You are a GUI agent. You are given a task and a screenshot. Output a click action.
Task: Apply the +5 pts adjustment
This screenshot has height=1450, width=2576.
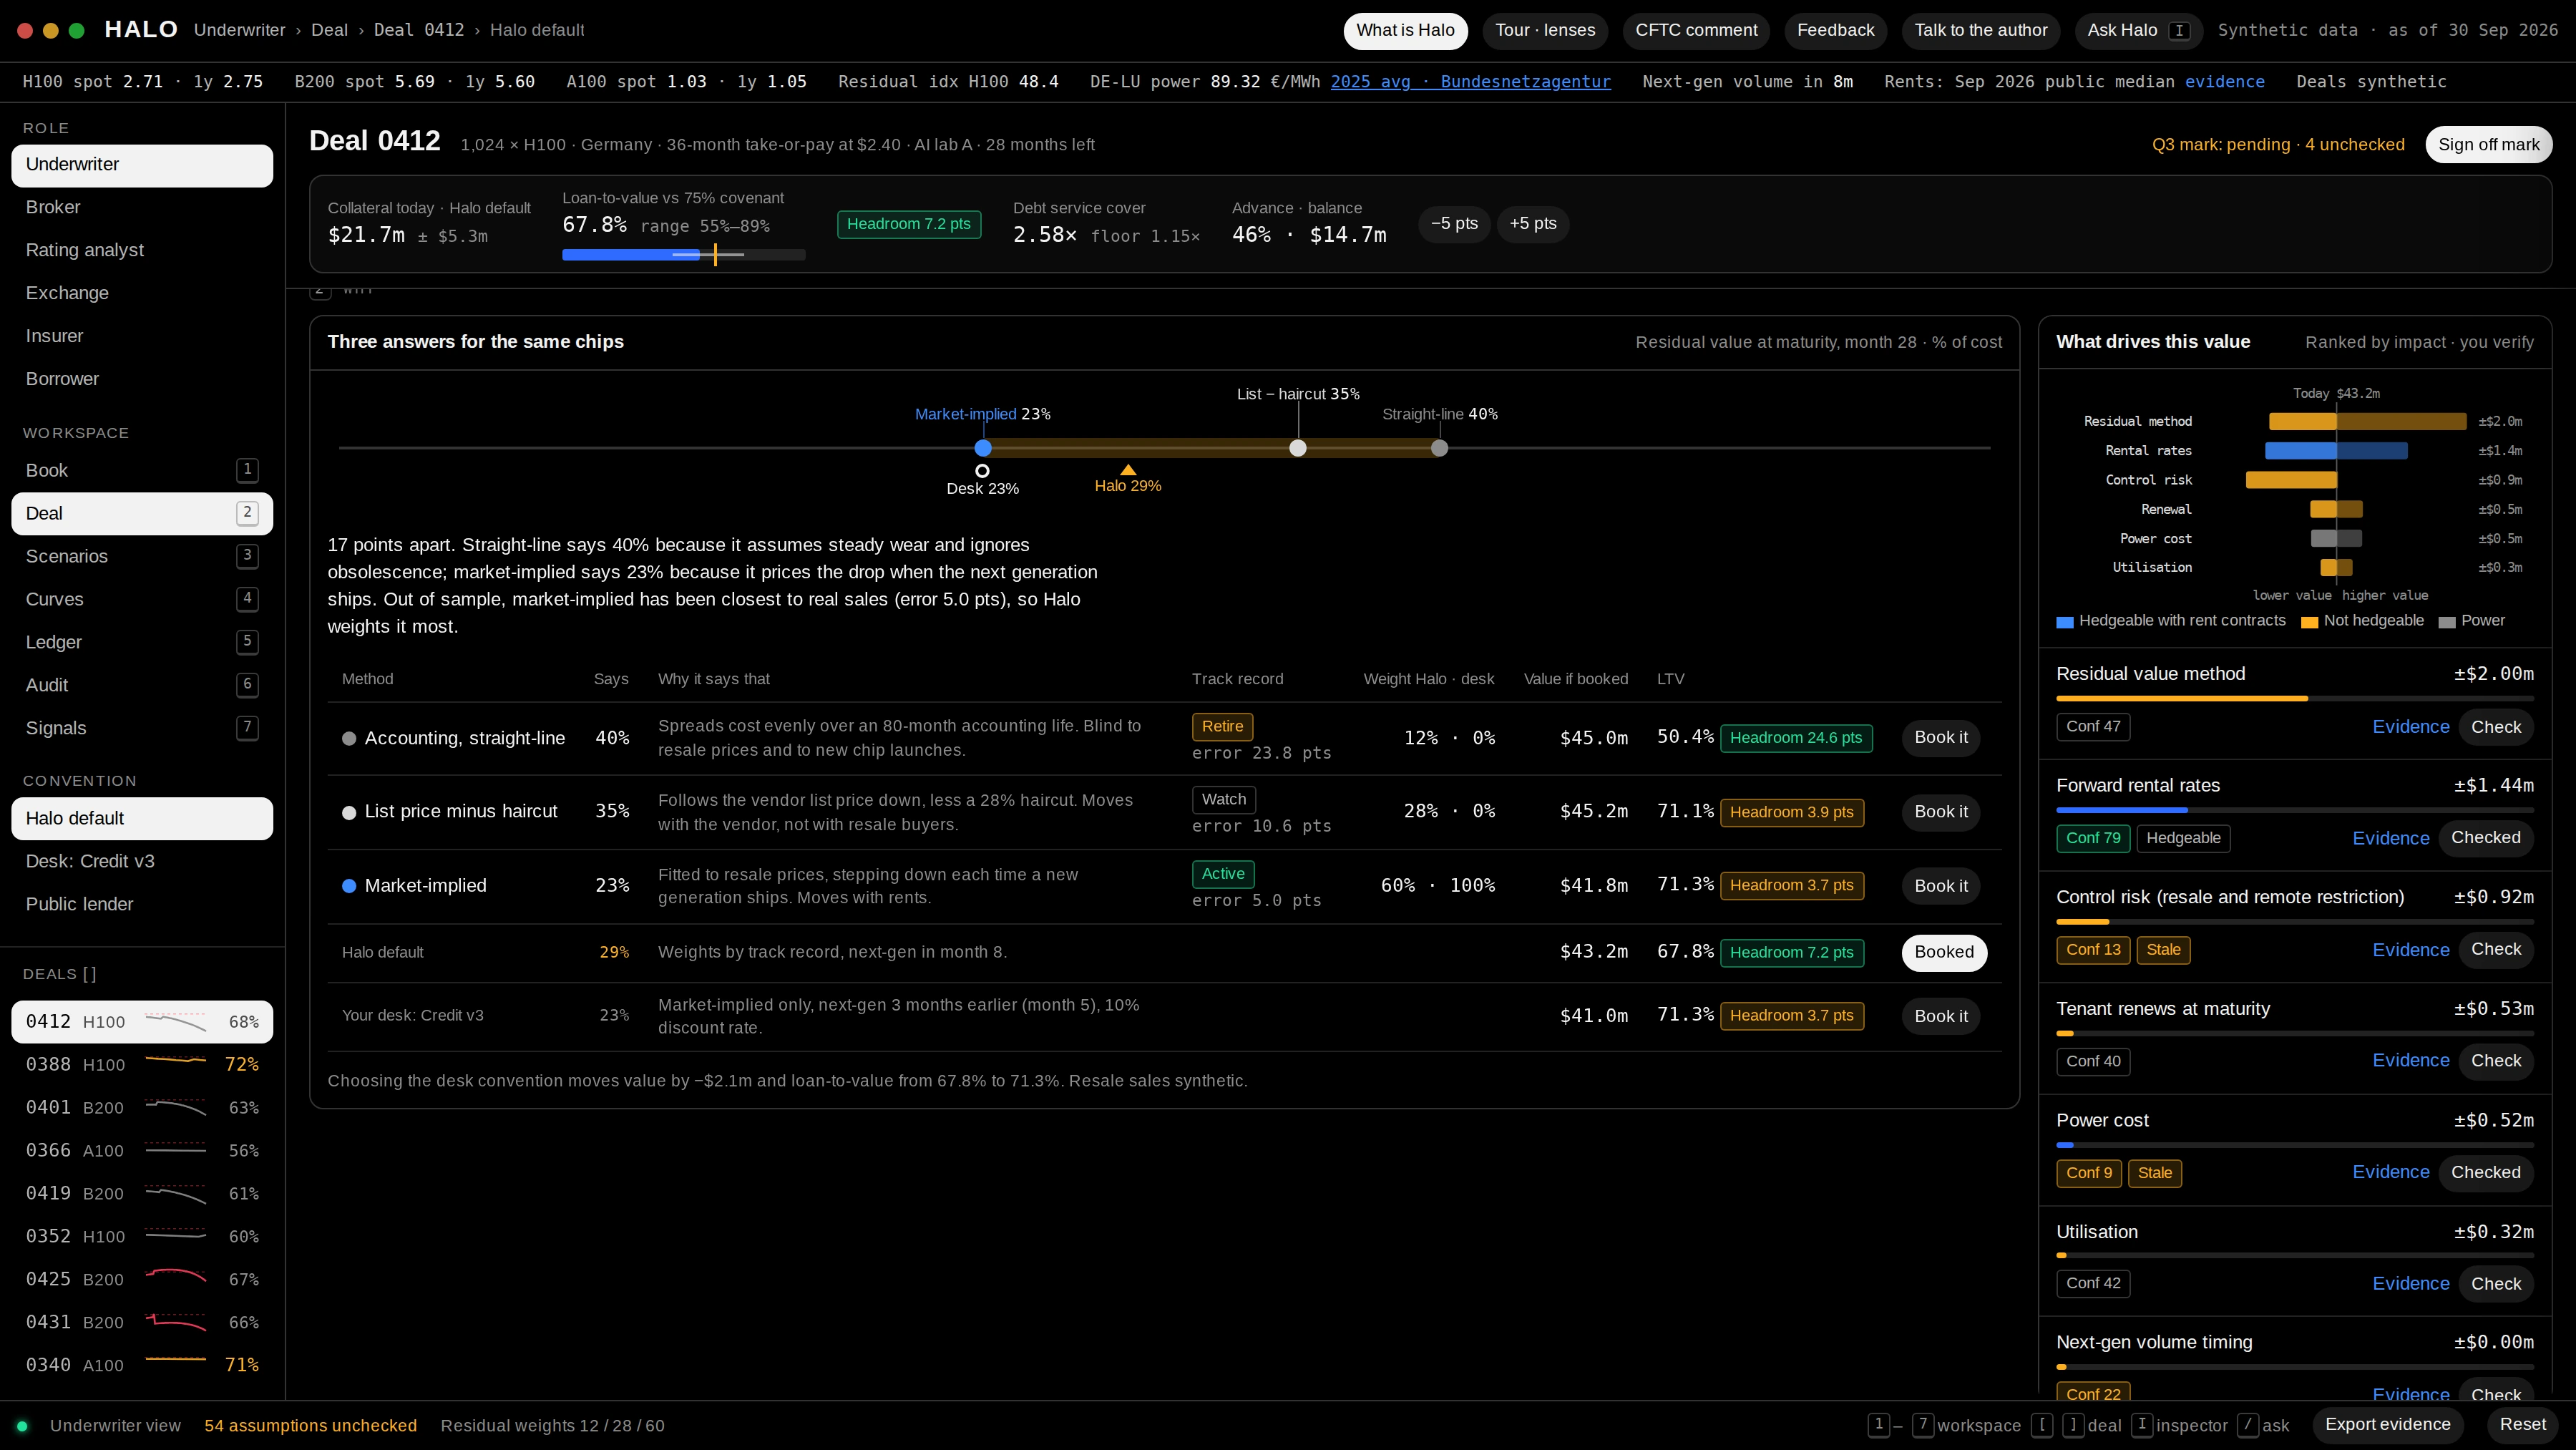pyautogui.click(x=1533, y=224)
